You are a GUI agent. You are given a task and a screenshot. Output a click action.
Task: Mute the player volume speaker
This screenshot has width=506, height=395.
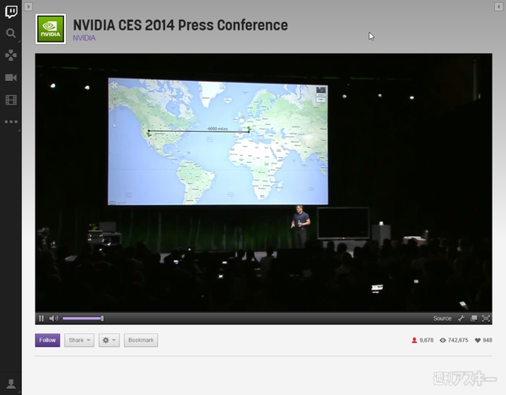(x=54, y=318)
